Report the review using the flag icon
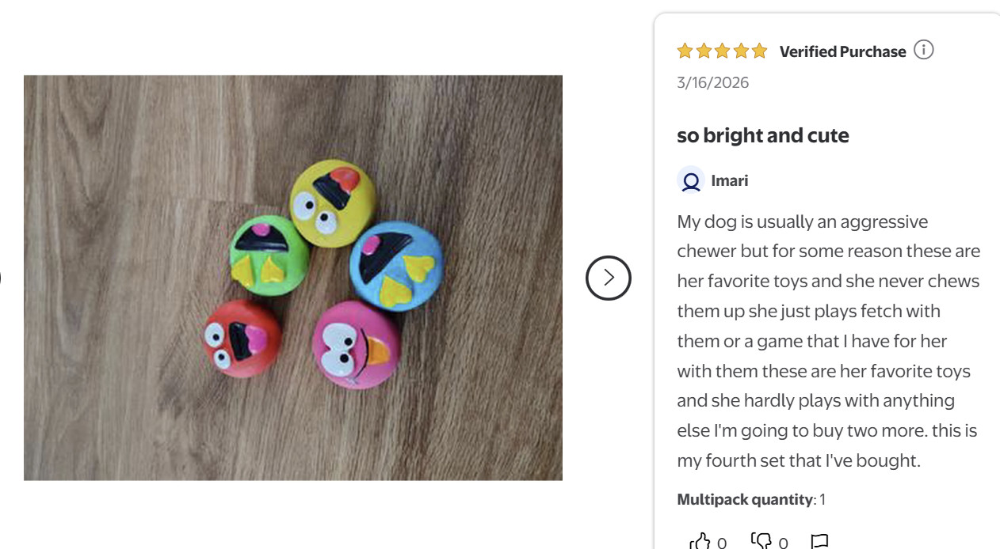The image size is (1000, 549). [x=820, y=542]
